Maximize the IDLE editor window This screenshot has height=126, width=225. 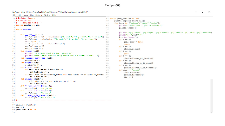[202, 12]
